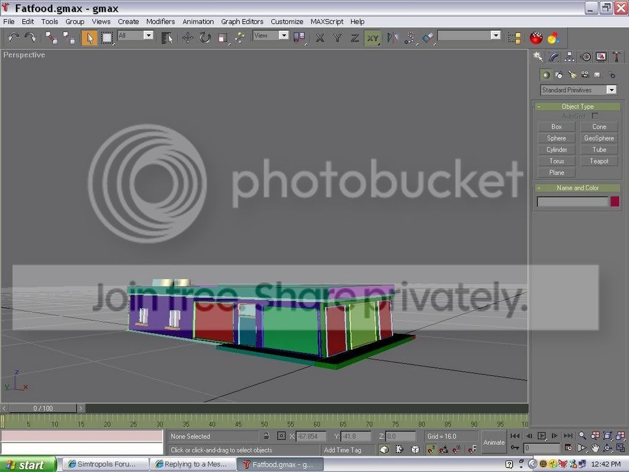Screen dimensions: 629x472
Task: Toggle the 3D Snap magnet
Action: tap(431, 449)
